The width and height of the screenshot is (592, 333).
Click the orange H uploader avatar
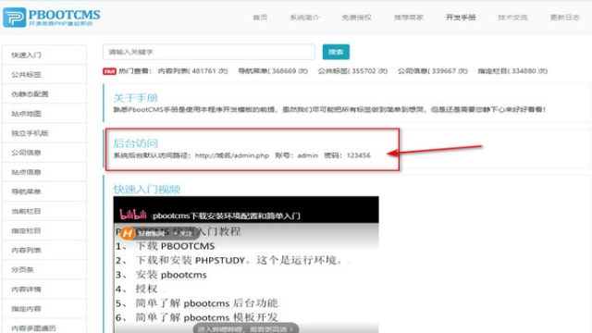128,233
